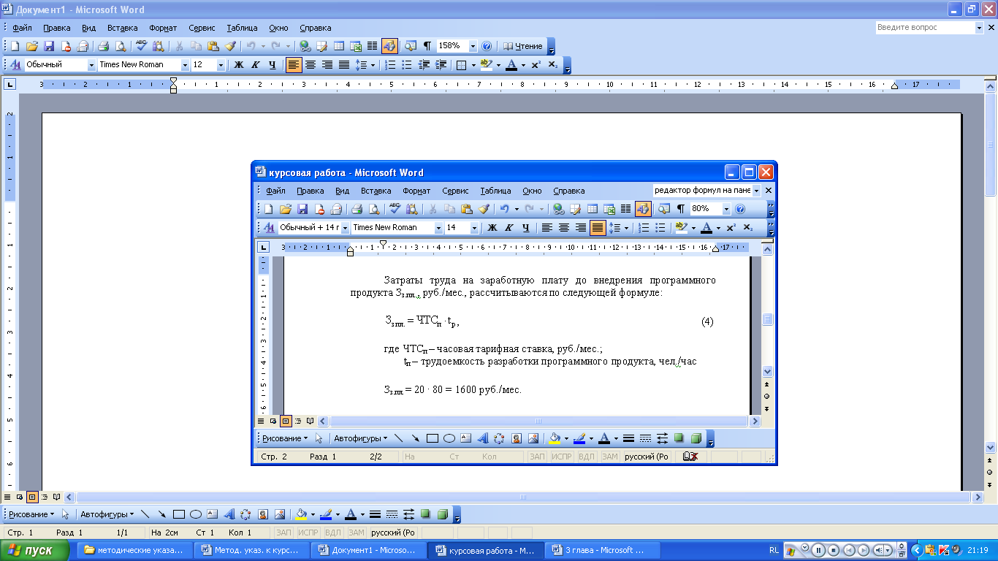
Task: Click Fill Color bucket on bottom drawing toolbar
Action: pos(300,514)
